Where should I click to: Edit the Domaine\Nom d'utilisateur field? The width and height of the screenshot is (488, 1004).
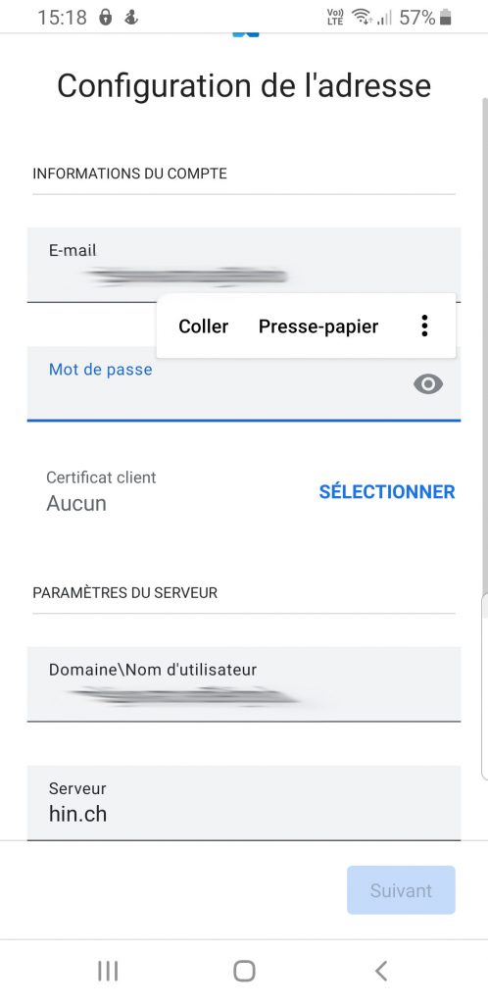[x=244, y=683]
